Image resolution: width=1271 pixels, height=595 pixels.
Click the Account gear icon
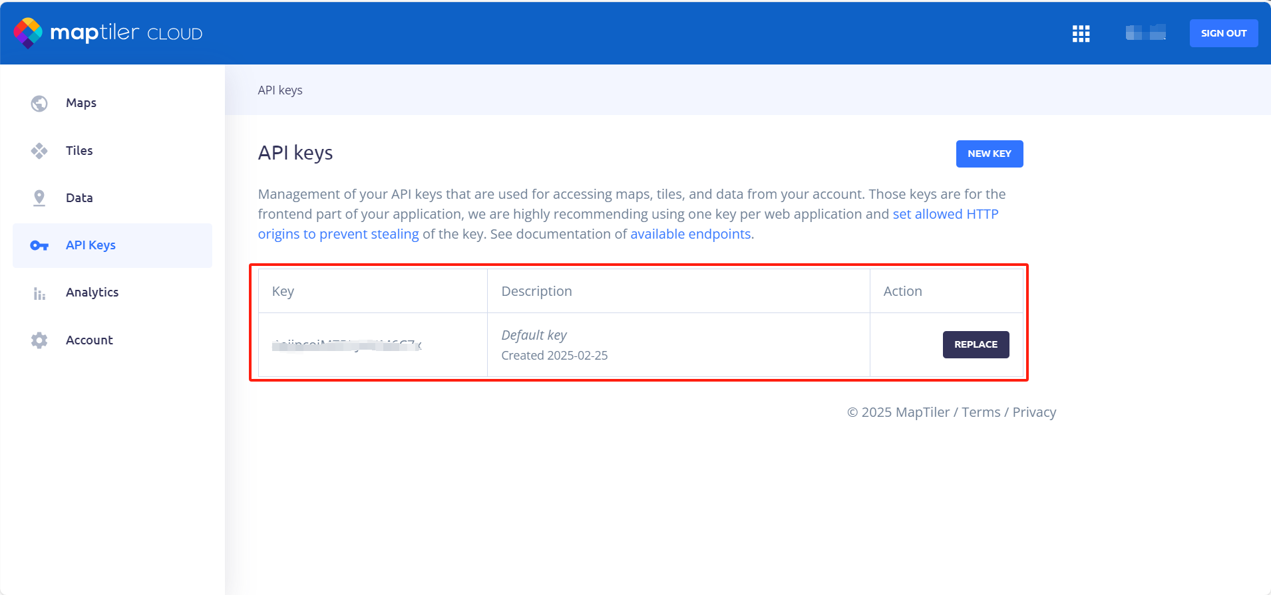(x=39, y=340)
